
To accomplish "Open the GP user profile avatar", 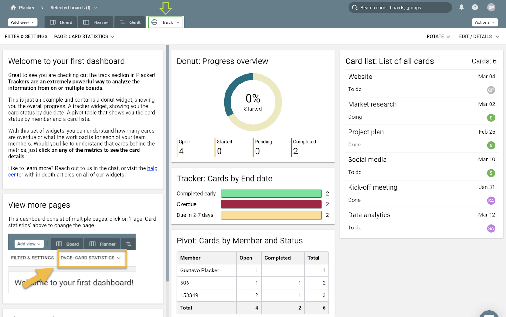I will pos(491,7).
